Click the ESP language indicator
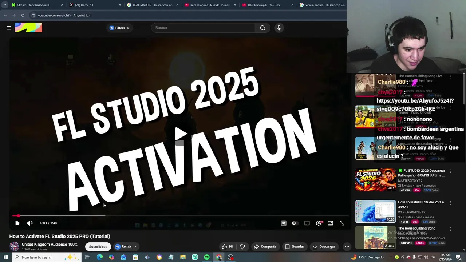 (x=433, y=257)
